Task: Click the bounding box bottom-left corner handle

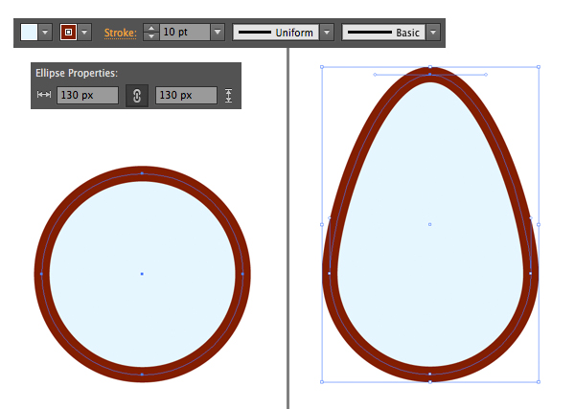Action: [x=322, y=382]
